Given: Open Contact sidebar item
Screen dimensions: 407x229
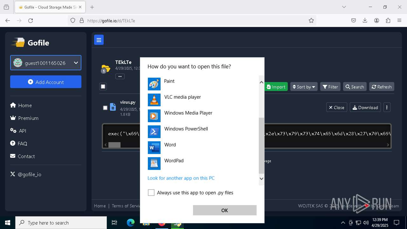Looking at the screenshot, I should click(23, 156).
